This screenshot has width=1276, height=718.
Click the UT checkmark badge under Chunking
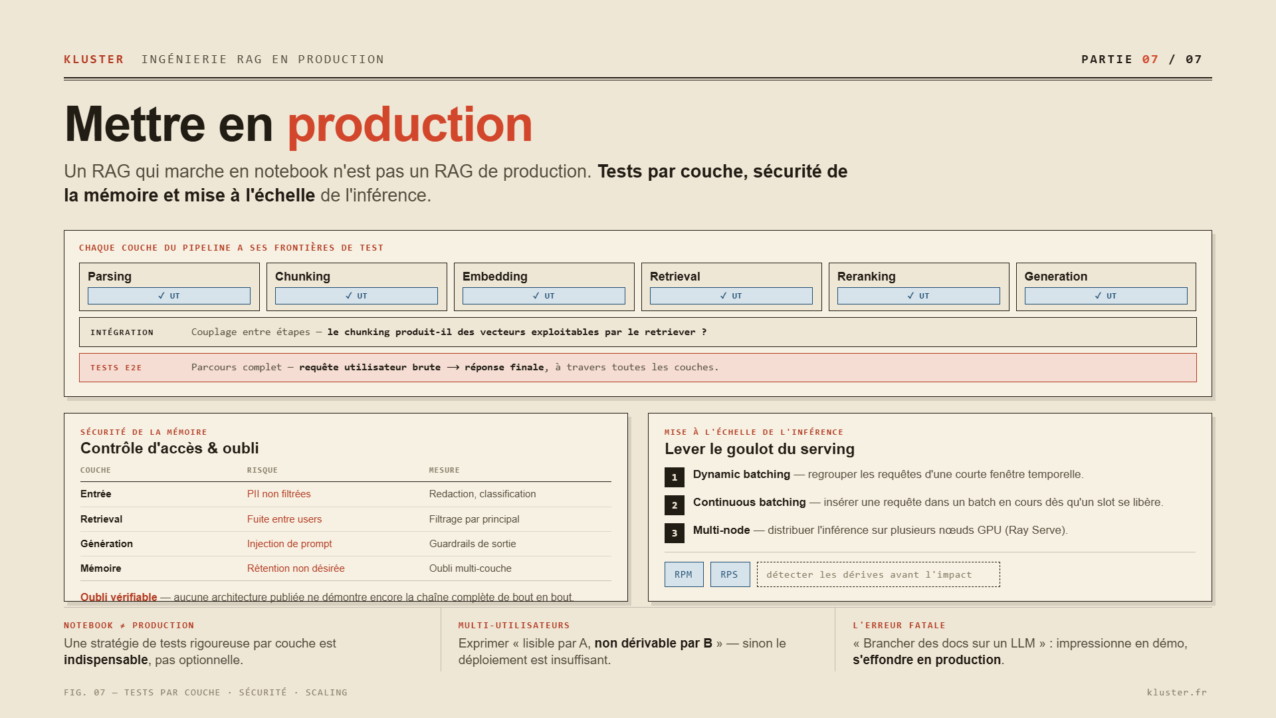pos(356,296)
